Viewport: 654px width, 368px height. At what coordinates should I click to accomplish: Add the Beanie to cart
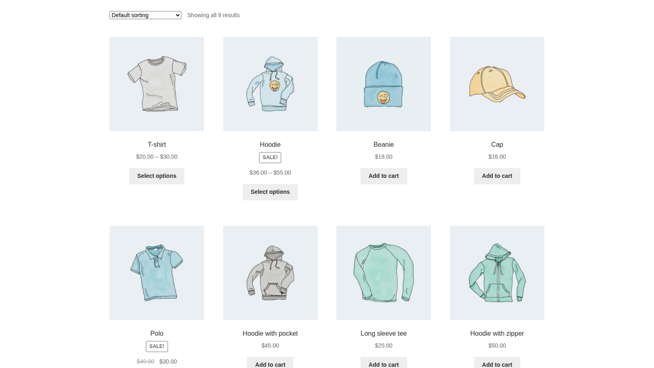click(x=383, y=176)
